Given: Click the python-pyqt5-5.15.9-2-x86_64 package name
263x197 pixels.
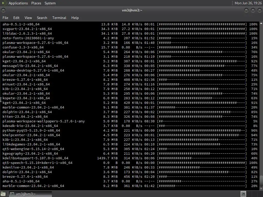Looking at the screenshot, I should pyautogui.click(x=31, y=130).
